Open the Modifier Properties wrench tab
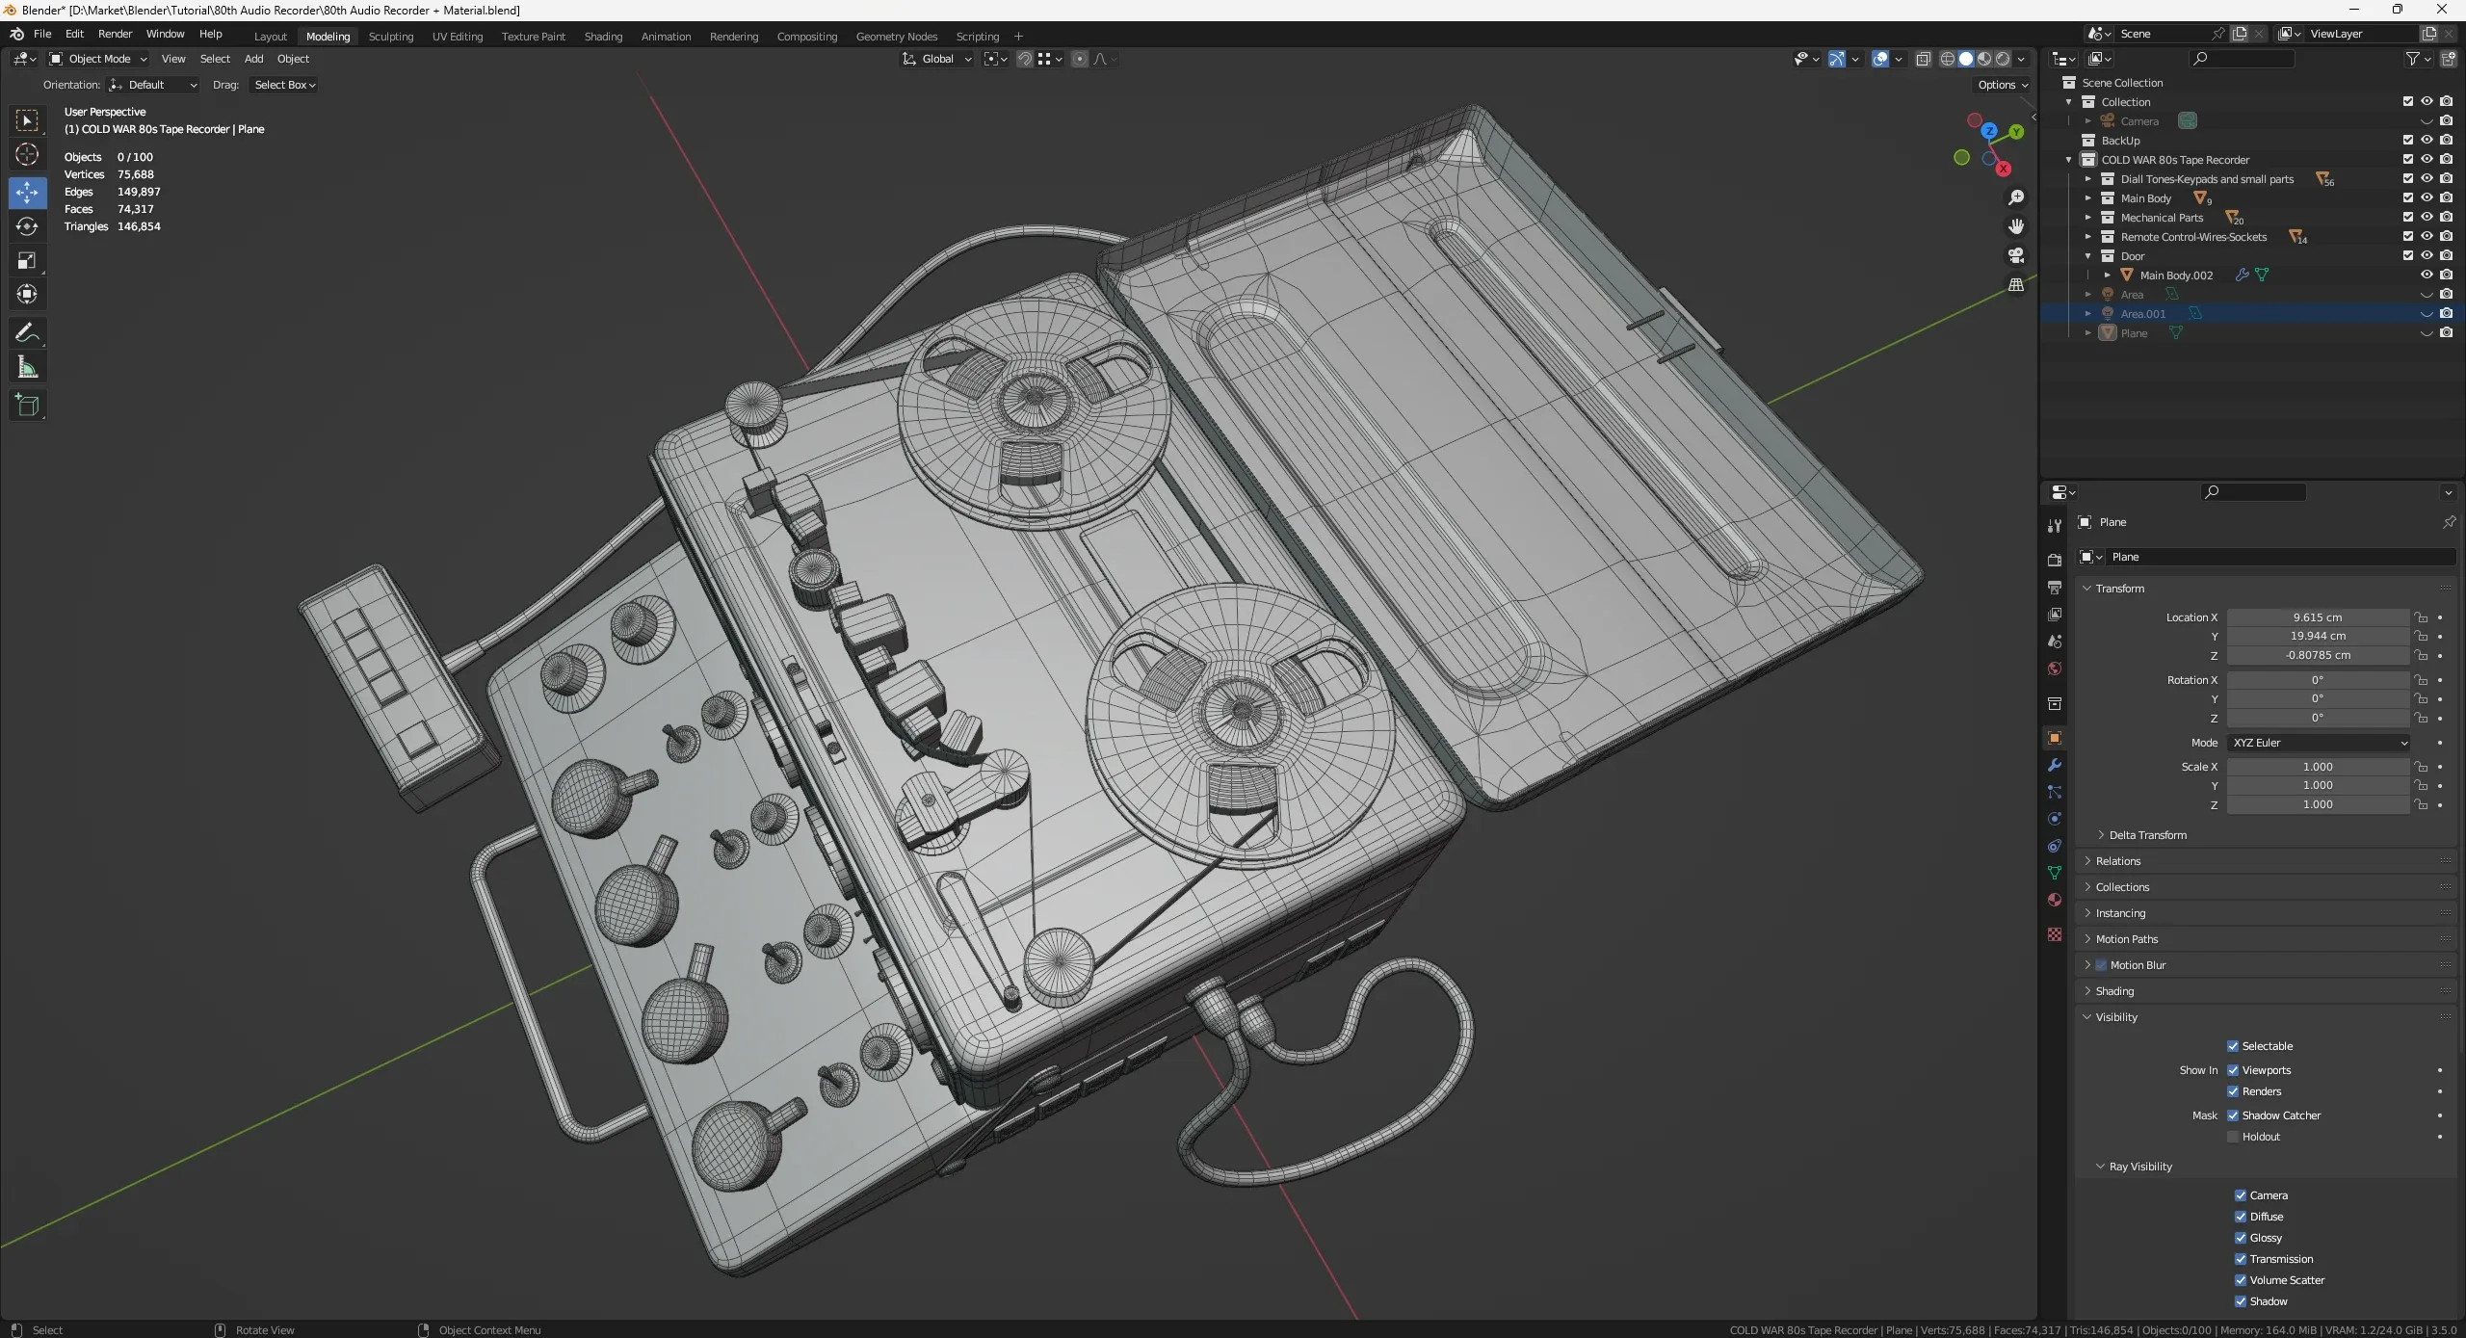The image size is (2466, 1338). click(x=2054, y=764)
